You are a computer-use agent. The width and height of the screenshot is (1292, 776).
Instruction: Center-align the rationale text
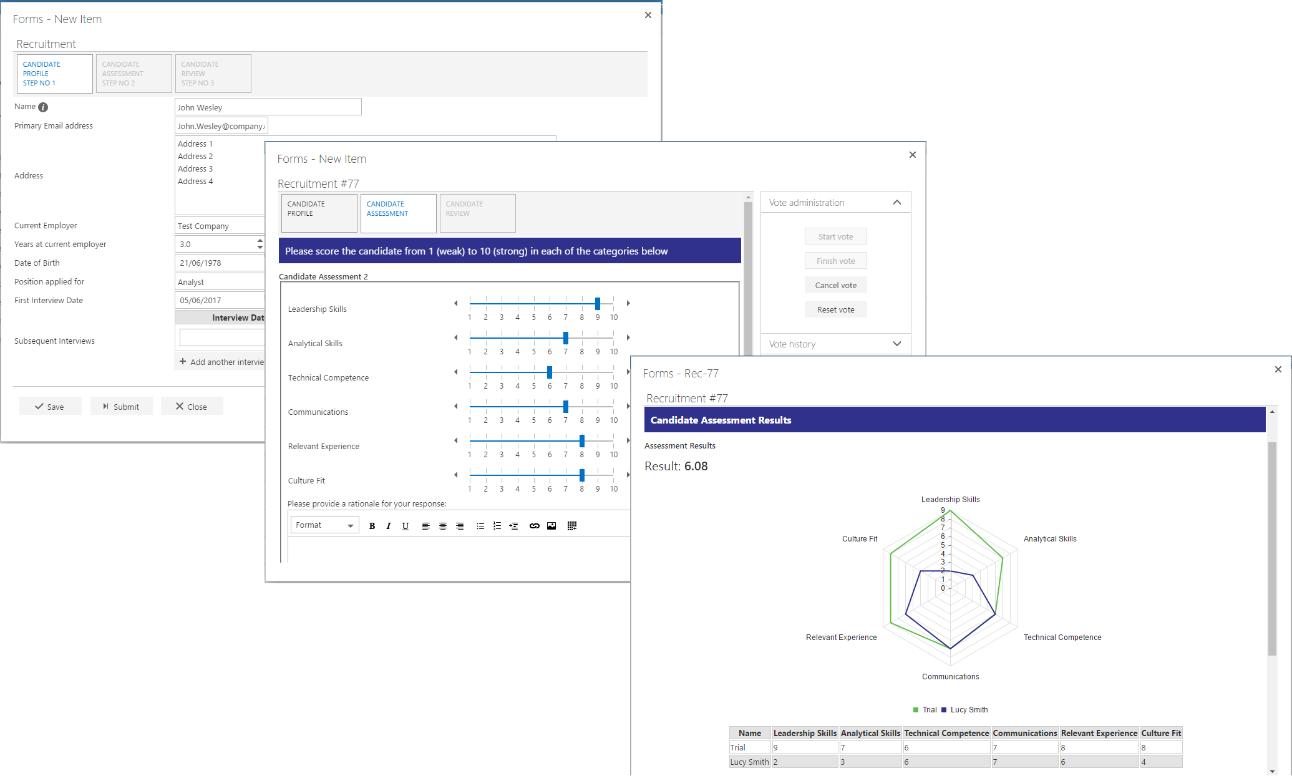point(443,526)
